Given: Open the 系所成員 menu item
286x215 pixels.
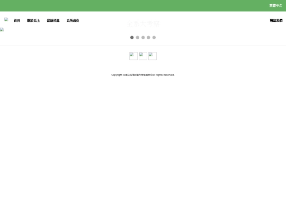Looking at the screenshot, I should click(73, 21).
